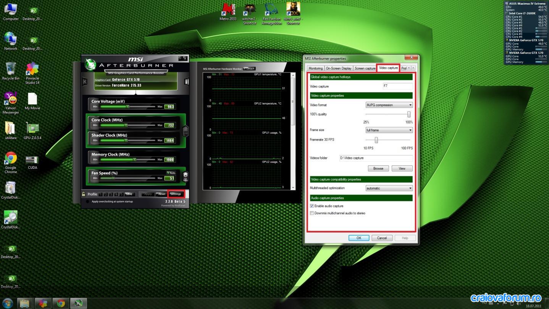This screenshot has width=549, height=309.
Task: Select the Video capture tab
Action: (x=388, y=68)
